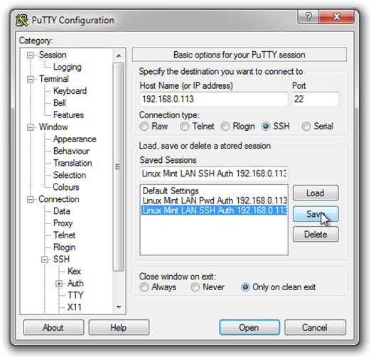Viewport: 371px width, 357px height.
Task: Open the SSH category in tree
Action: pos(61,260)
